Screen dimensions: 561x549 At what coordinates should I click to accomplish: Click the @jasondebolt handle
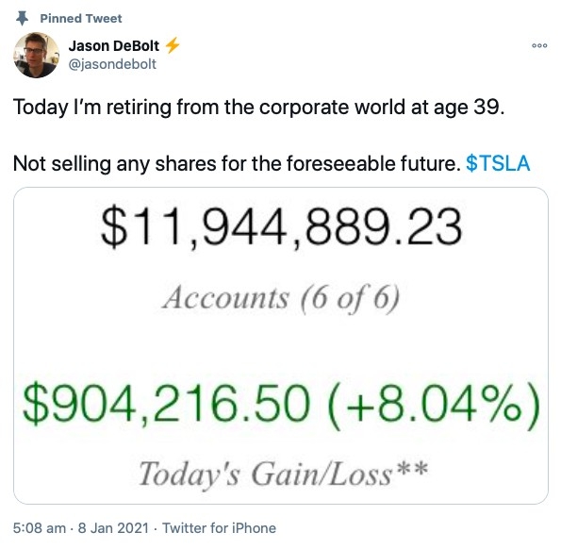click(112, 64)
